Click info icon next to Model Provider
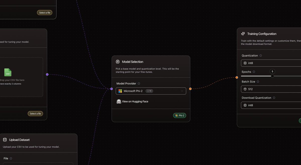Image resolution: width=301 pixels, height=165 pixels. click(139, 84)
